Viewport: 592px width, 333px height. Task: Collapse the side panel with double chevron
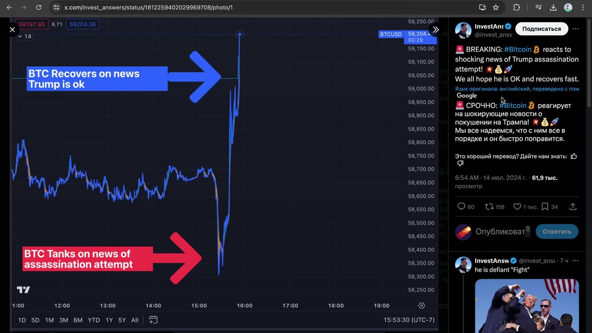coord(435,30)
